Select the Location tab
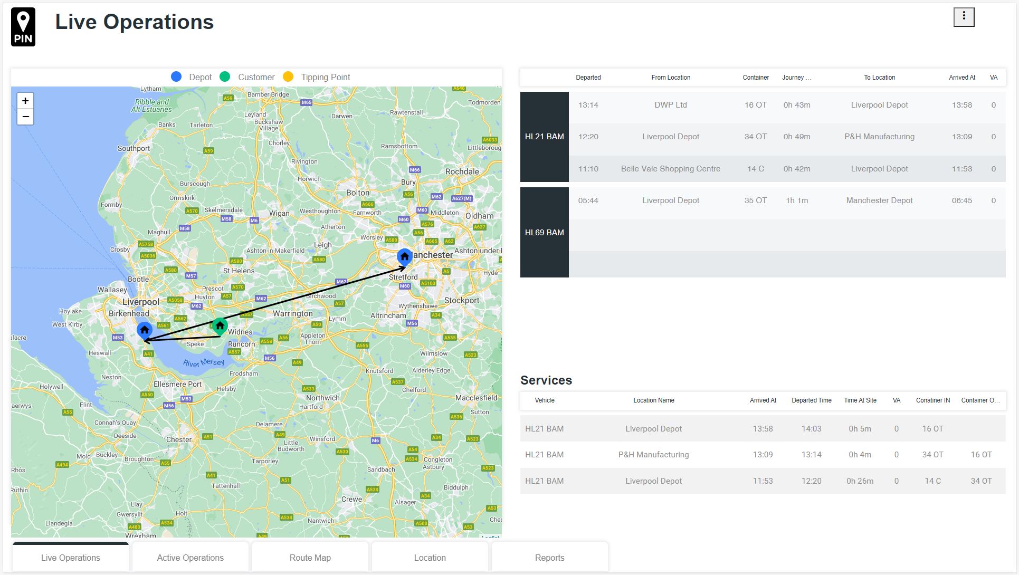Screen dimensions: 1019x575 (x=430, y=558)
